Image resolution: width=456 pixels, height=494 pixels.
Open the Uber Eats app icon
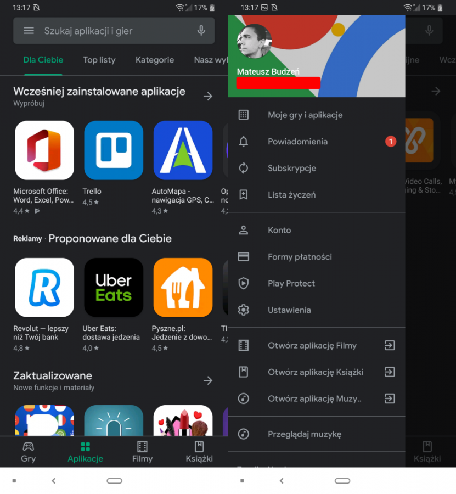(x=114, y=288)
